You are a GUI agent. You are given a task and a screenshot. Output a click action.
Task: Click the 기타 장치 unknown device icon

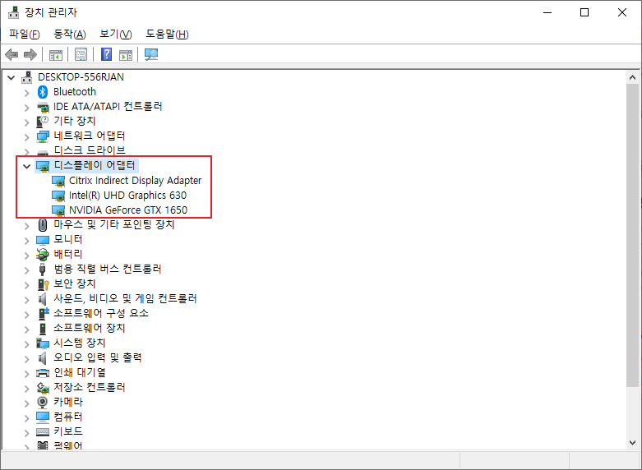coord(43,121)
